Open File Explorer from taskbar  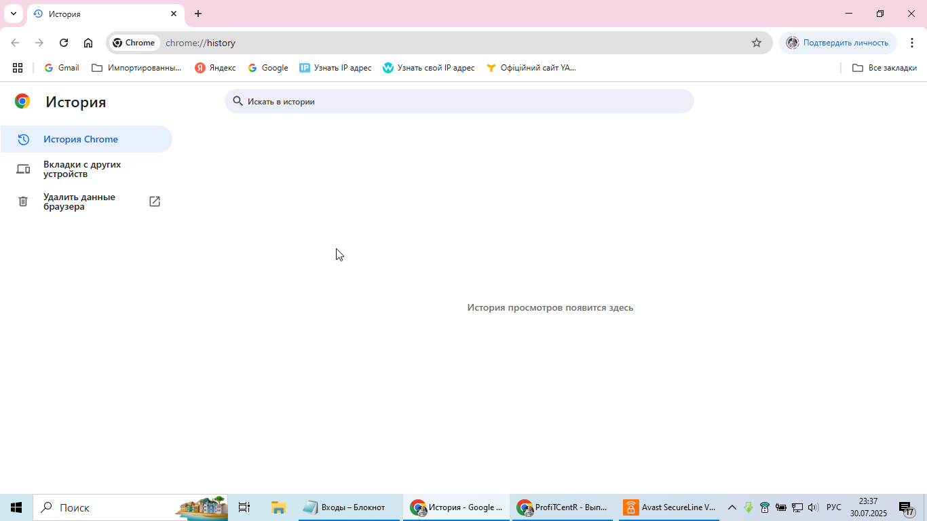click(278, 507)
